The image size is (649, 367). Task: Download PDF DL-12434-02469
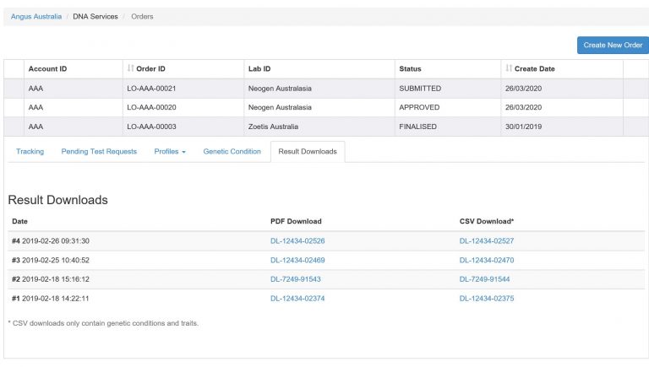pos(297,261)
